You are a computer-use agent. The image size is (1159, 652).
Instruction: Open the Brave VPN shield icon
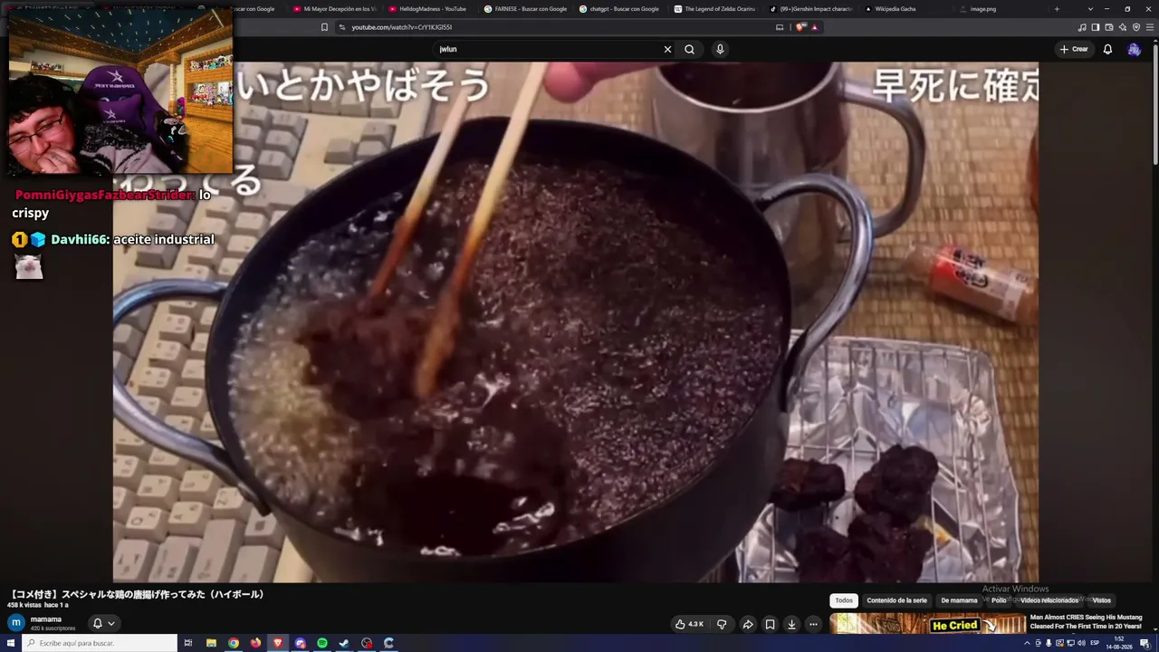point(1136,27)
